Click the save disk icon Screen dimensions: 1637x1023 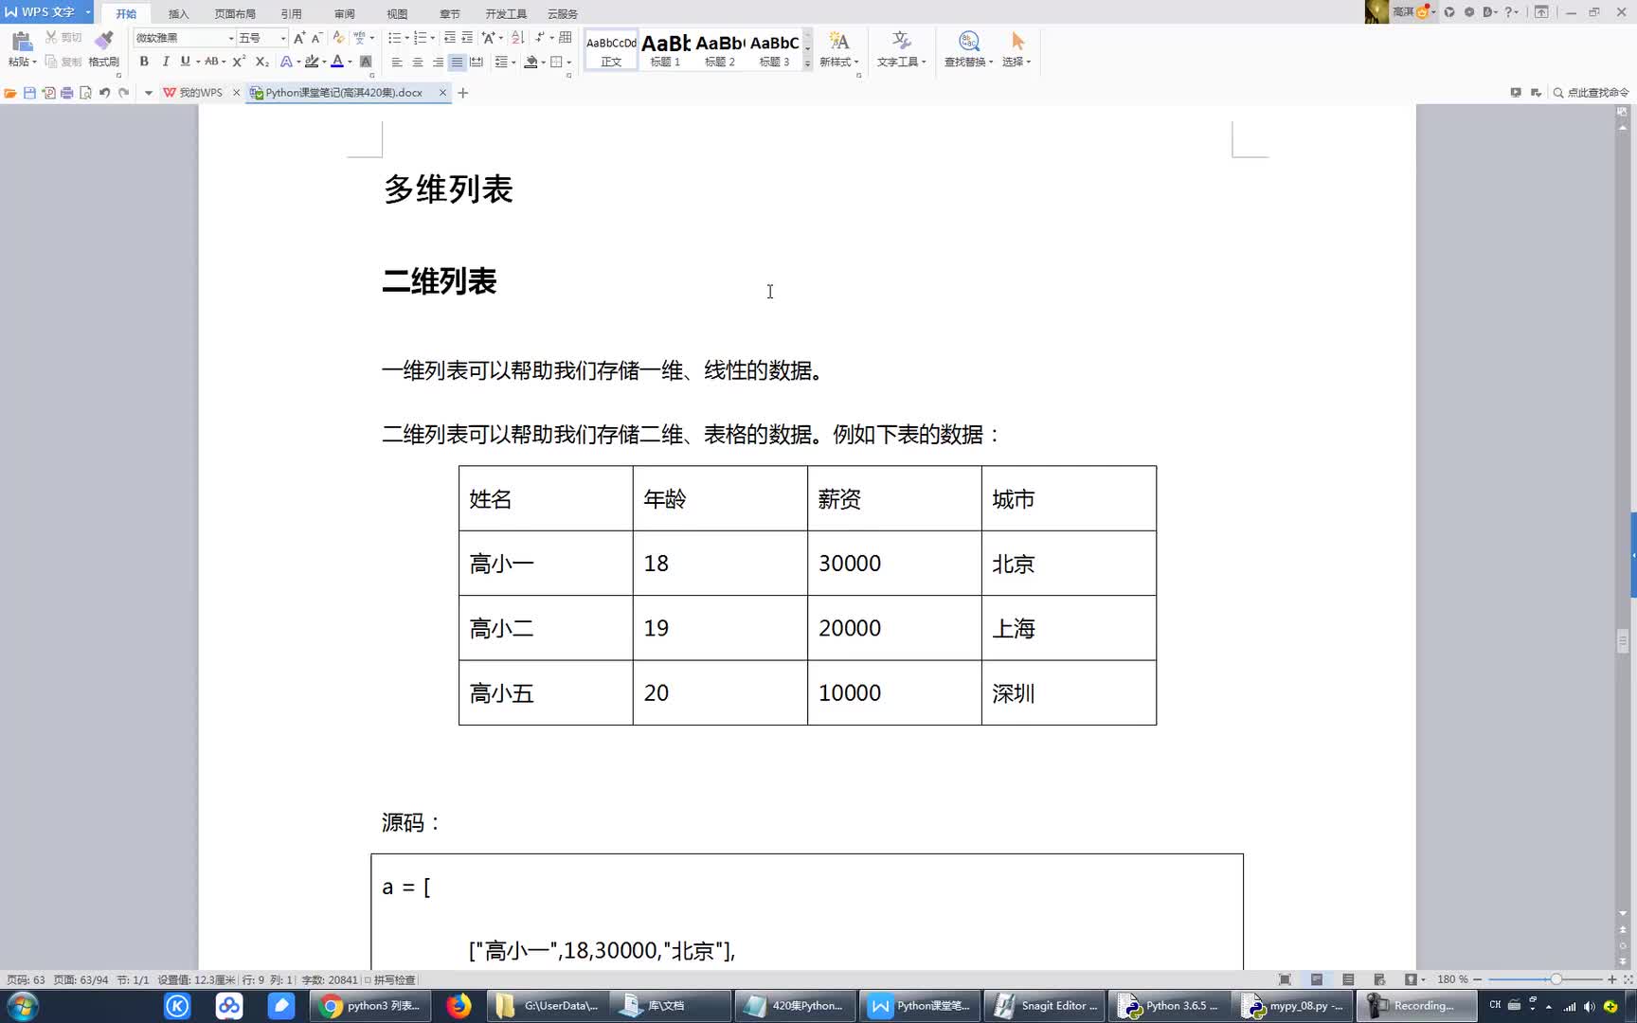29,93
